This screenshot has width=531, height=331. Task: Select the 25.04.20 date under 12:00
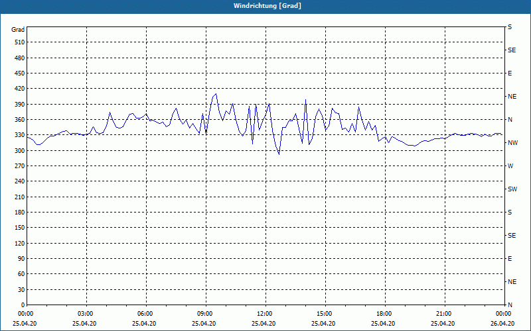[264, 324]
